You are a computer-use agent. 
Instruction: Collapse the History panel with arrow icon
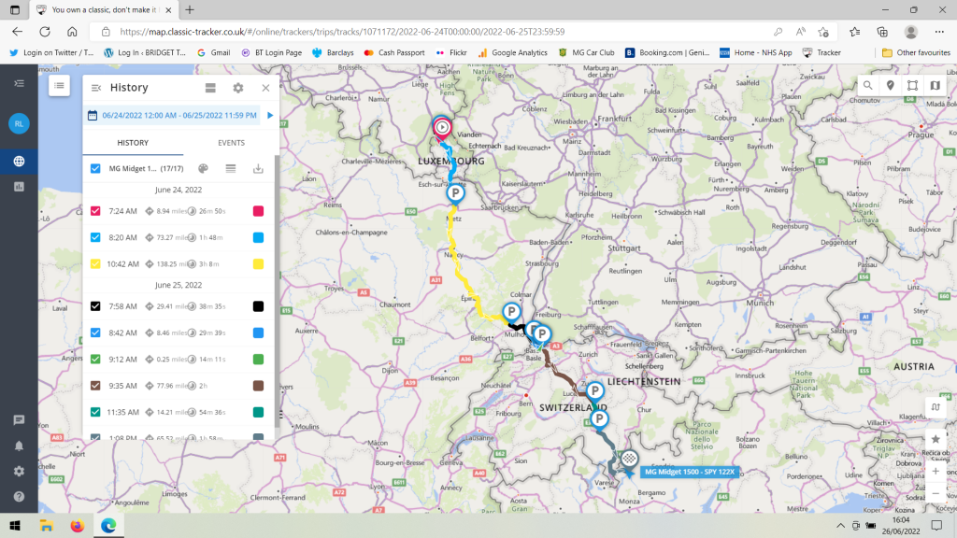point(96,88)
